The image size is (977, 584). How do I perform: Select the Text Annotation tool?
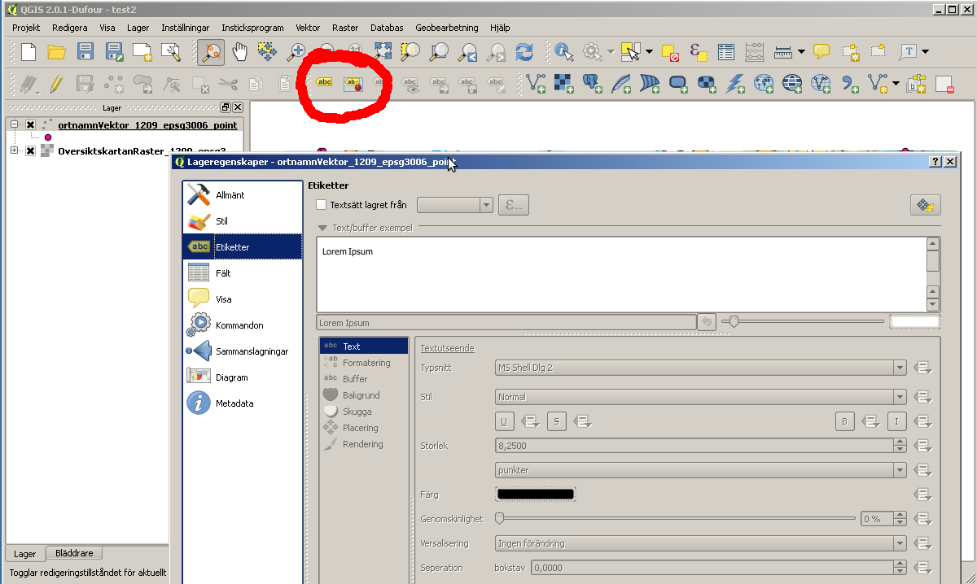(908, 52)
